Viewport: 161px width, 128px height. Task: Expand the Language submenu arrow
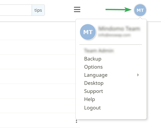(138, 75)
